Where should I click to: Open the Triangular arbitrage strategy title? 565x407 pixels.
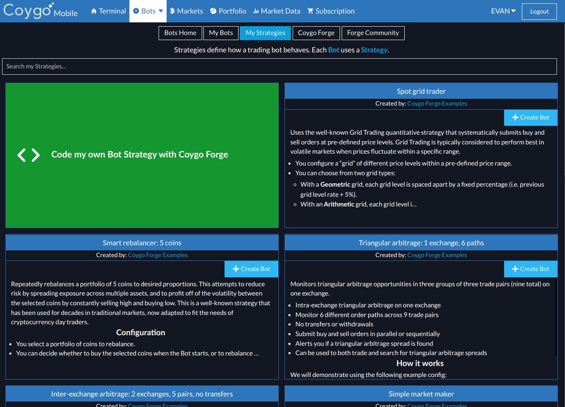(421, 243)
